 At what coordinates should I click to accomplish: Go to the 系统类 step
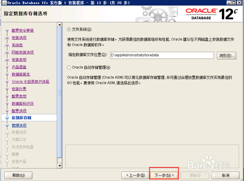click(17, 45)
